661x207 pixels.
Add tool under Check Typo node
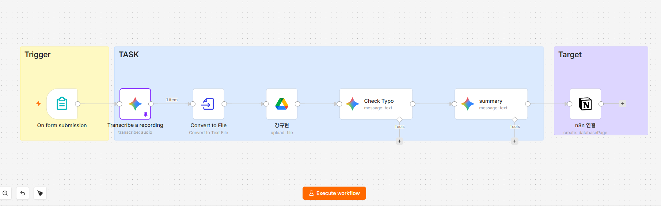(x=399, y=141)
